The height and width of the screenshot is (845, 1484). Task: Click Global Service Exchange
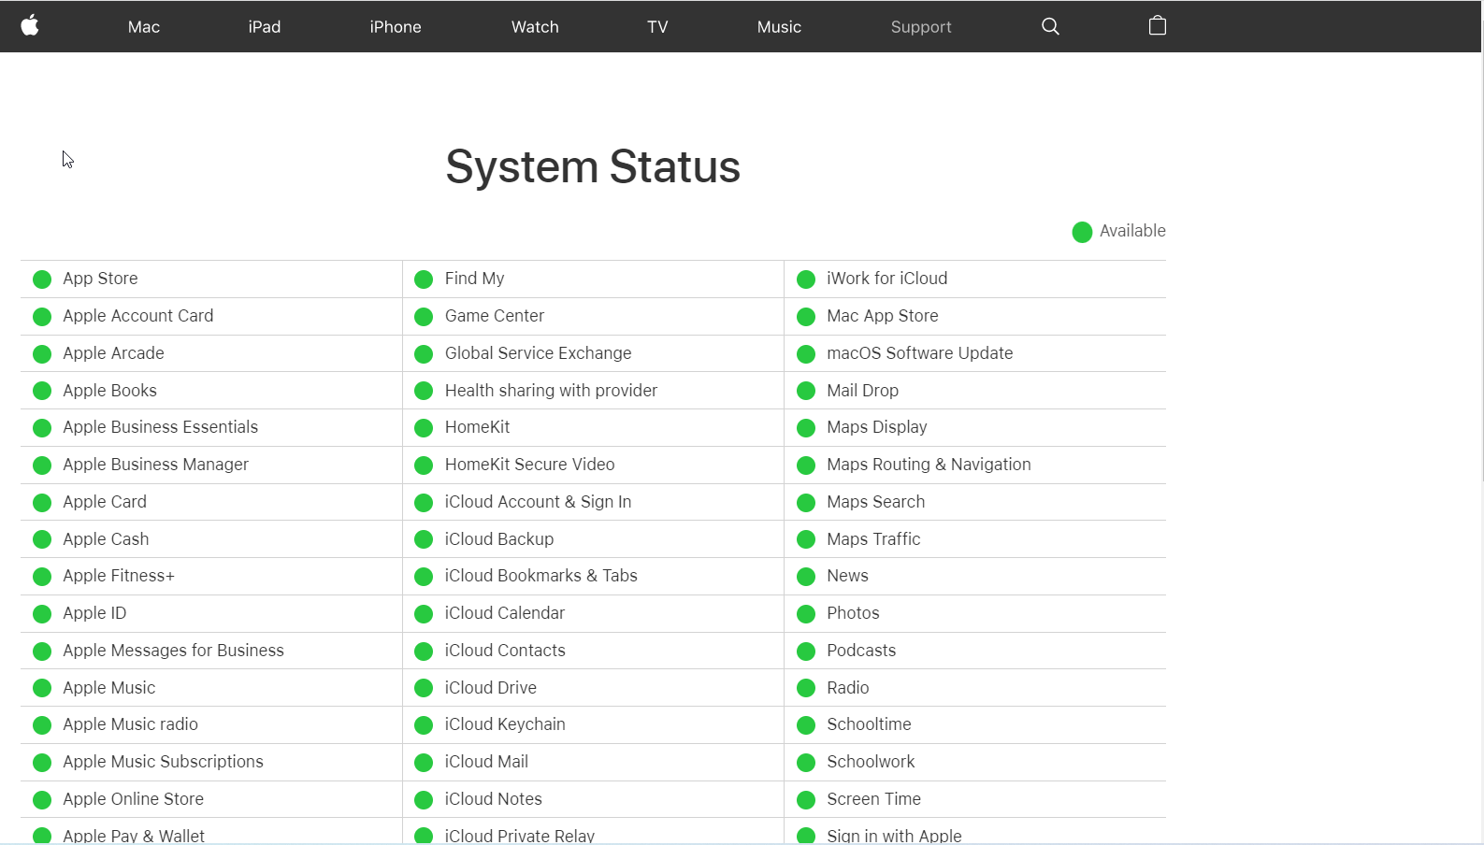pos(539,353)
